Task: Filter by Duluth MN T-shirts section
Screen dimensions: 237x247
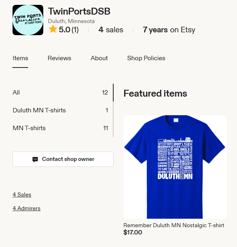Action: [x=60, y=110]
